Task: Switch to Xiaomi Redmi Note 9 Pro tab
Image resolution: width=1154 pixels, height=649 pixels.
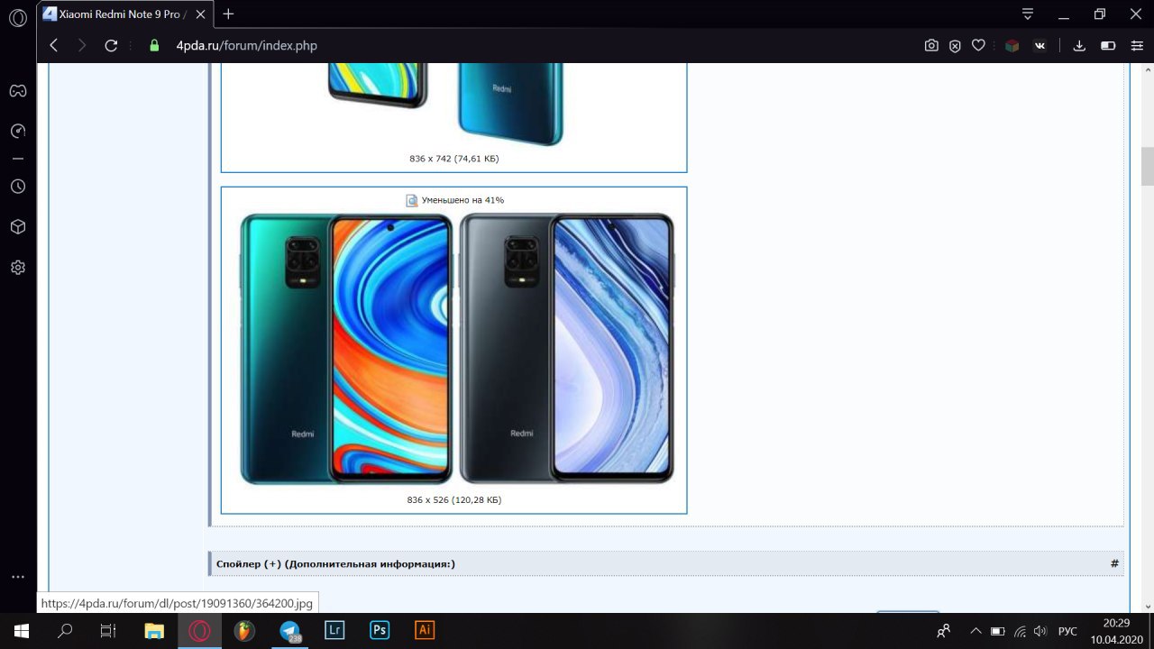Action: click(125, 14)
